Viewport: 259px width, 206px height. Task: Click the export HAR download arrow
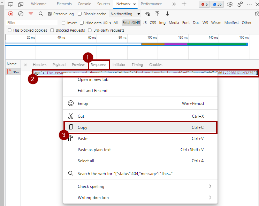coord(167,14)
